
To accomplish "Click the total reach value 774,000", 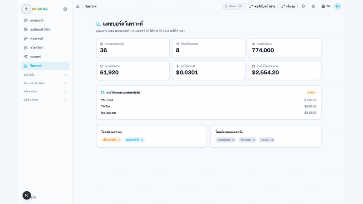I will (263, 50).
